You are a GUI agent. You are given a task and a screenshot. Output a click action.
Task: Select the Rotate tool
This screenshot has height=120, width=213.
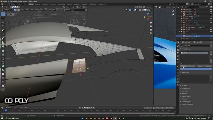click(x=3, y=26)
